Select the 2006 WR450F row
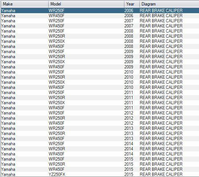Image resolution: width=199 pixels, height=177 pixels. pos(100,16)
